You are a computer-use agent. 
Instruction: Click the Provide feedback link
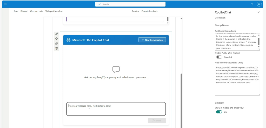[x=150, y=11]
